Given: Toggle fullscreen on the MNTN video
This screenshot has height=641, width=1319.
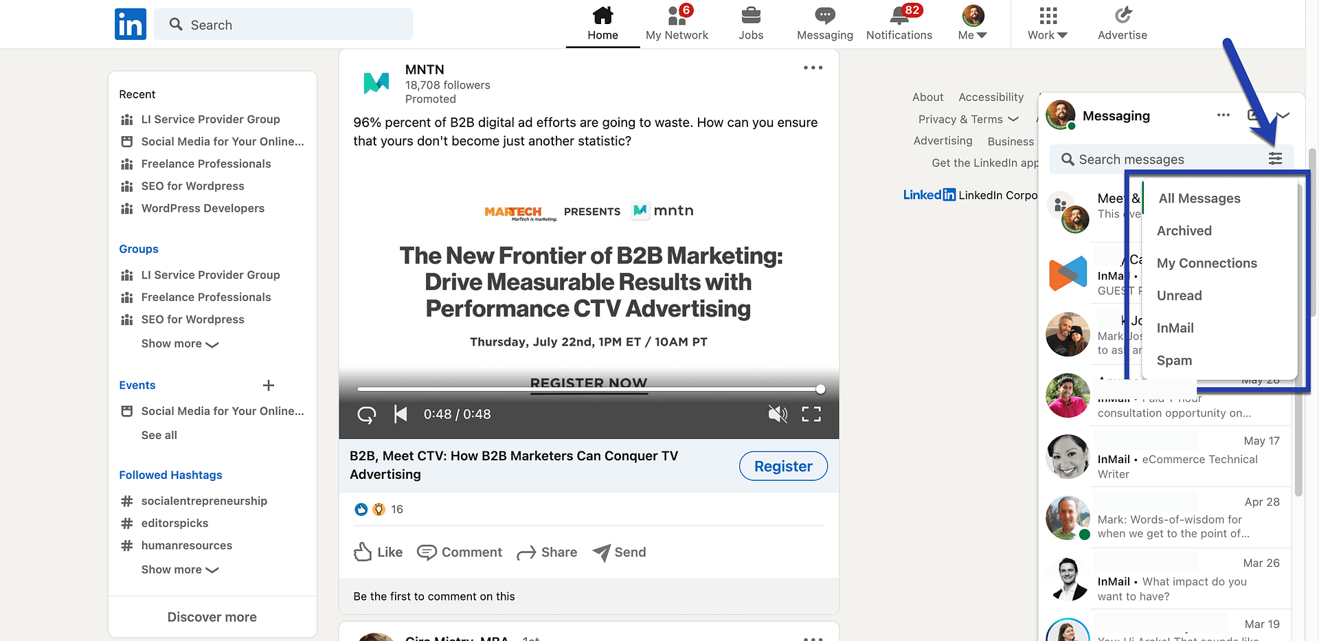Looking at the screenshot, I should (811, 414).
